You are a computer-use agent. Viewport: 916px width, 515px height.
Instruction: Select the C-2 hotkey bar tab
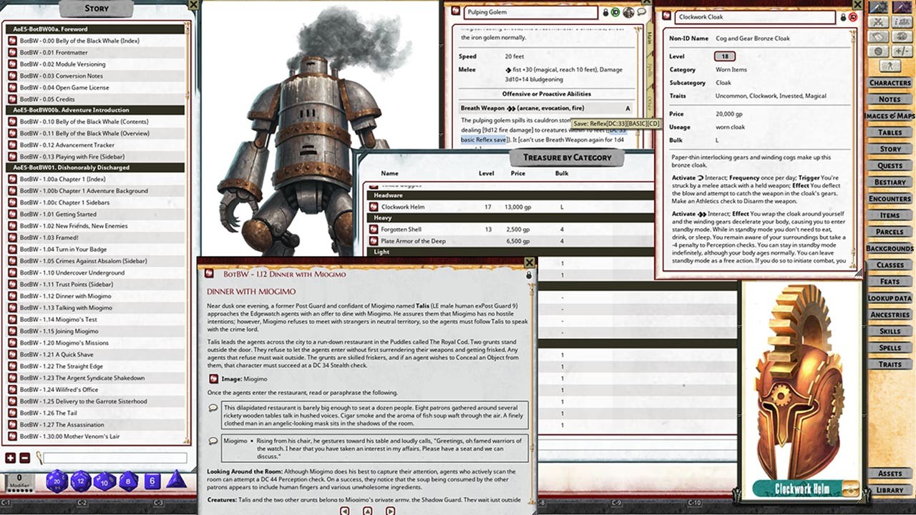[83, 502]
